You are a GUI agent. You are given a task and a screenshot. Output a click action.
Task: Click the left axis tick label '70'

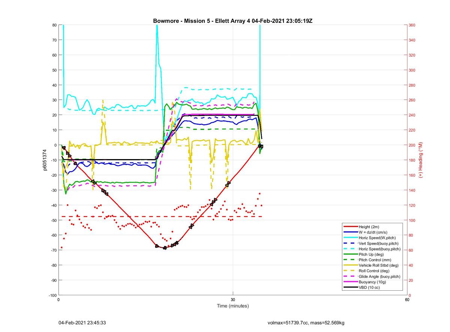point(54,40)
